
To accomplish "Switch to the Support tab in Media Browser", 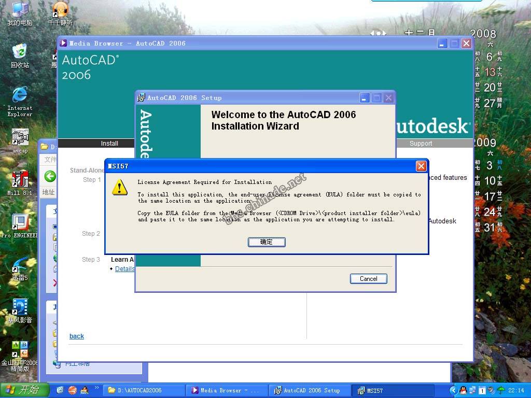I will coord(421,143).
